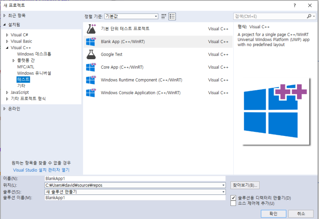
Task: Open Visual Studio 설치 관리자 열기 link
Action: (x=41, y=170)
